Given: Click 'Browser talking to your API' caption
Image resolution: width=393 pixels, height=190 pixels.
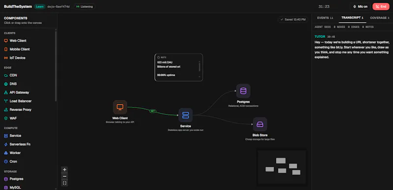Looking at the screenshot, I should pos(120,122).
